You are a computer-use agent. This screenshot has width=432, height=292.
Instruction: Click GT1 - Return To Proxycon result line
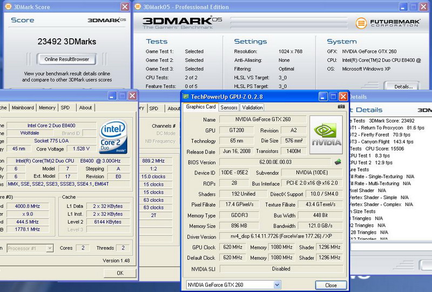click(x=387, y=128)
